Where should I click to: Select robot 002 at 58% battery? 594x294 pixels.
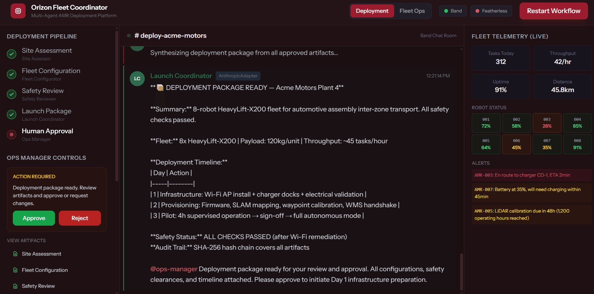pos(516,123)
